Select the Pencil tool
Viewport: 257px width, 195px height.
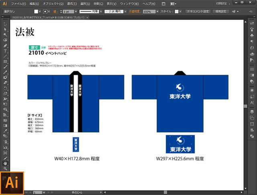[5, 72]
